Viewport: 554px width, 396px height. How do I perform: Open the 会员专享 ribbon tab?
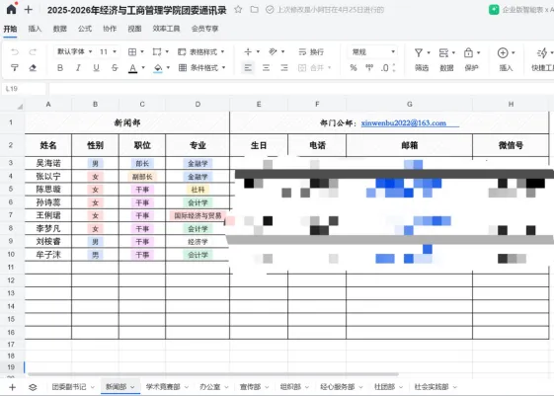[x=204, y=29]
